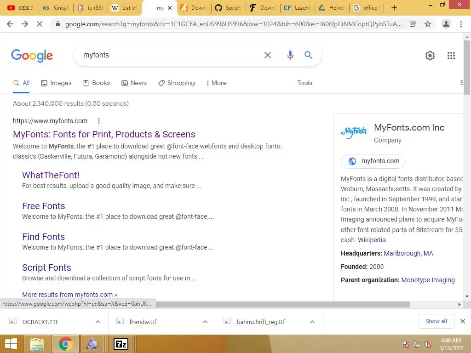Image resolution: width=471 pixels, height=353 pixels.
Task: Open the Chrome three-dot menu
Action: click(461, 24)
